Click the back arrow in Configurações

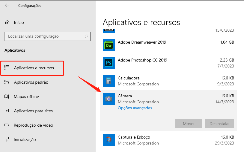pos(7,5)
